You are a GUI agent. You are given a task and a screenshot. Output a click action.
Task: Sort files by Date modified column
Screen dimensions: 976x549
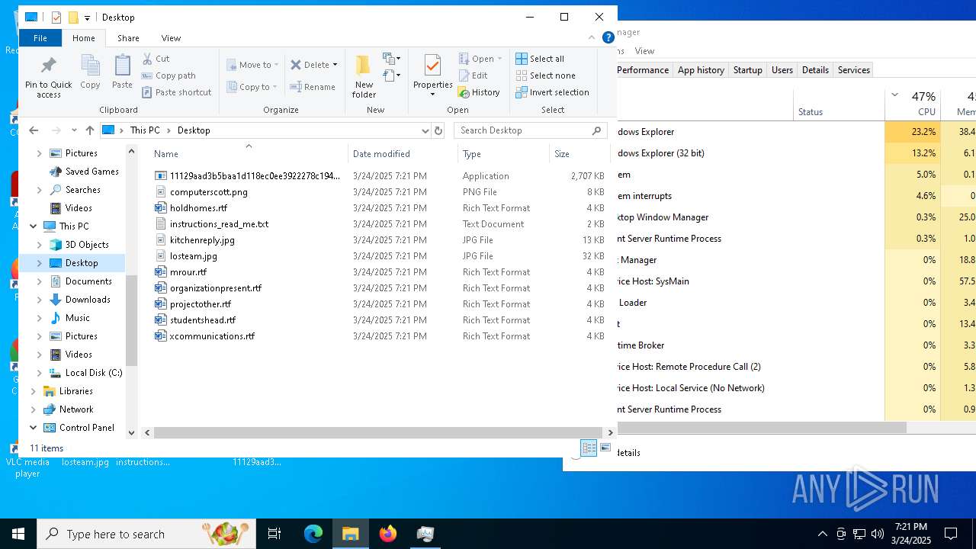[x=403, y=153]
